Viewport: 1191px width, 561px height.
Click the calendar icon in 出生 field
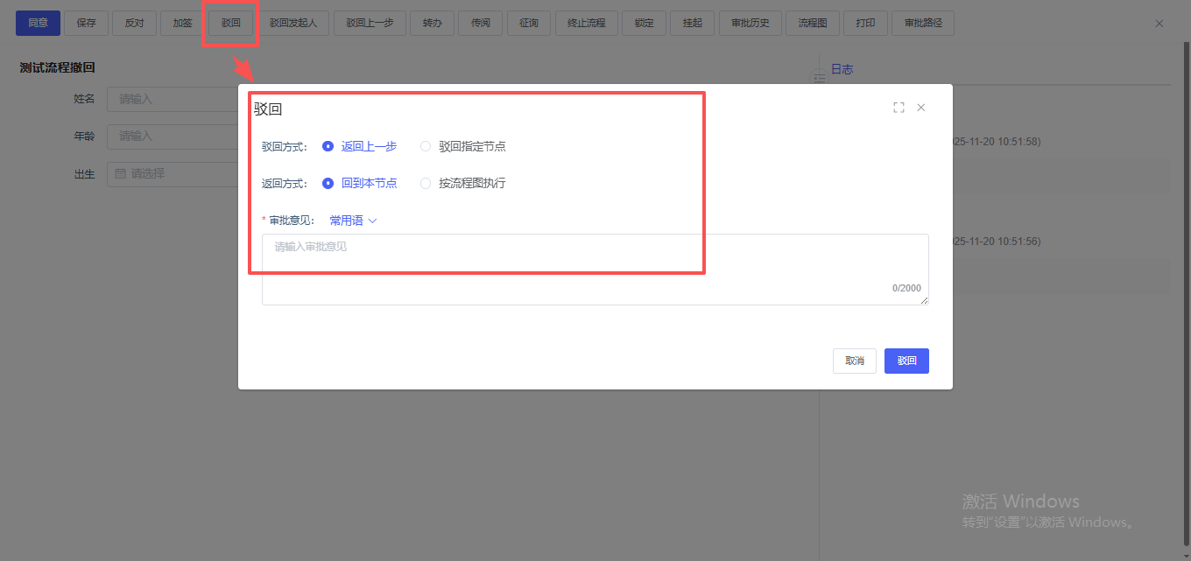click(121, 174)
